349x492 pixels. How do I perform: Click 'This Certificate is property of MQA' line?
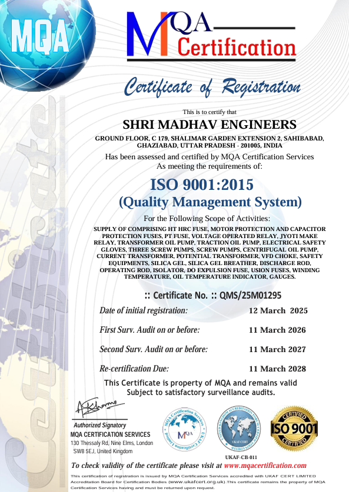coord(201,383)
